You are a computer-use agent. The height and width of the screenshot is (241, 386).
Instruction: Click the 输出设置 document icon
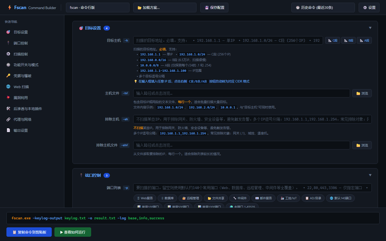tap(8, 130)
